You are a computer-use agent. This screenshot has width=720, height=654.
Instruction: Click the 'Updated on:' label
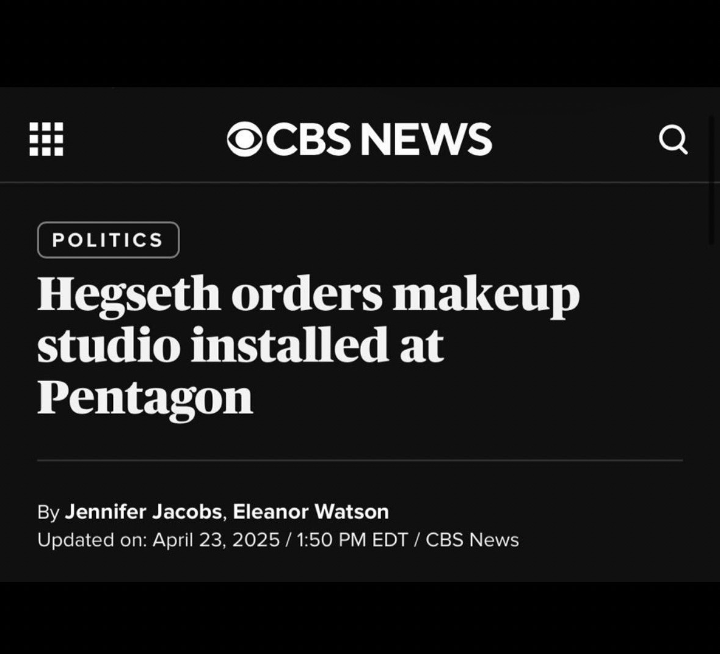(x=92, y=540)
